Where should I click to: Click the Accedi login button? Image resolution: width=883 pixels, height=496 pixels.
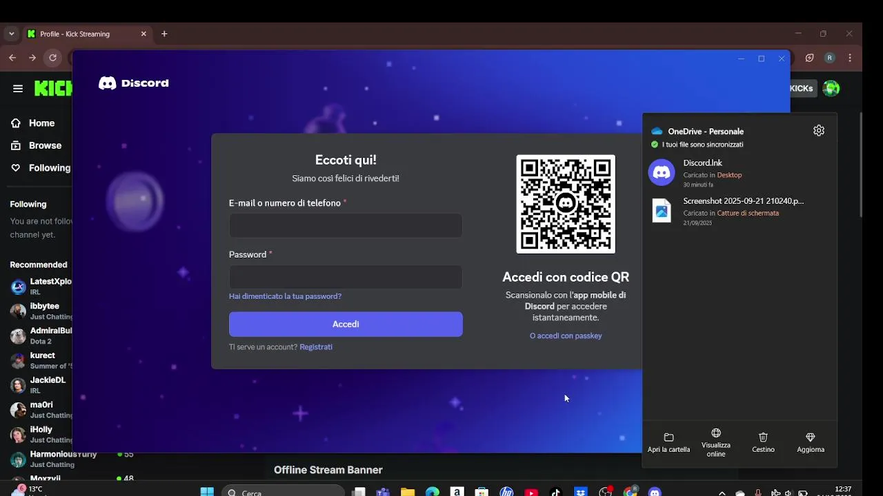346,324
